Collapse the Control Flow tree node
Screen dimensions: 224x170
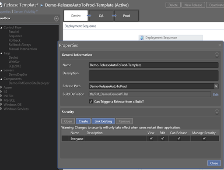[1, 28]
